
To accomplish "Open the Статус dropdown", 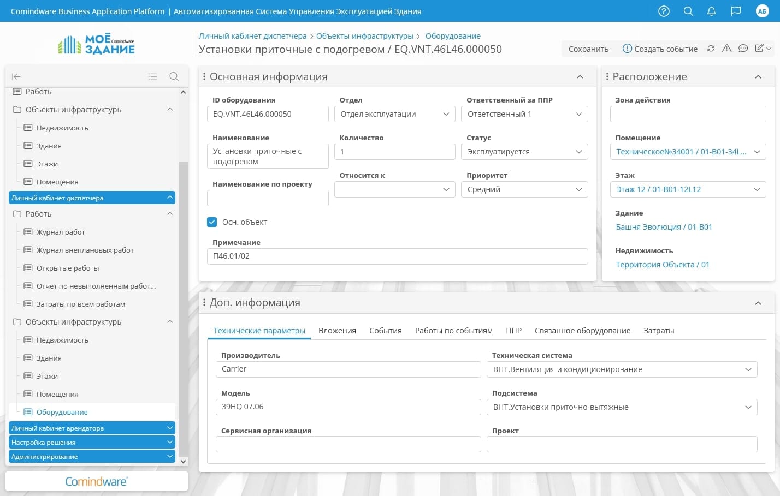I will tap(524, 152).
